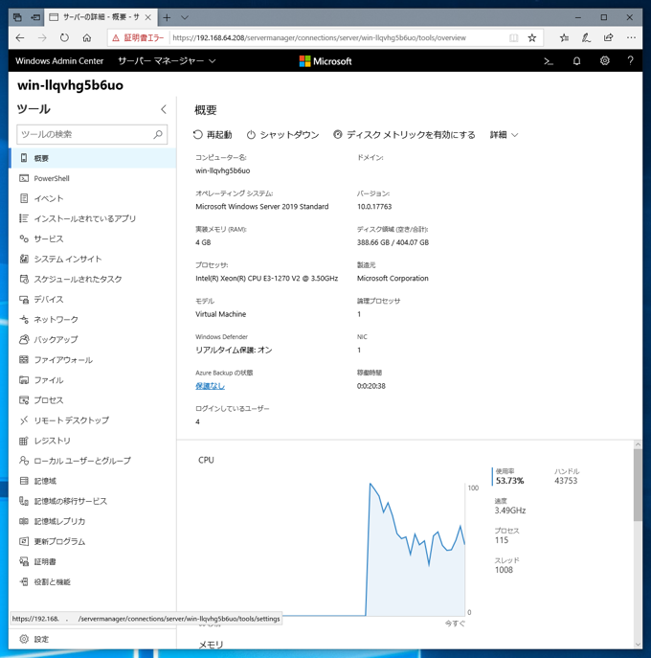Click the Microsoft logo in header

coord(325,61)
